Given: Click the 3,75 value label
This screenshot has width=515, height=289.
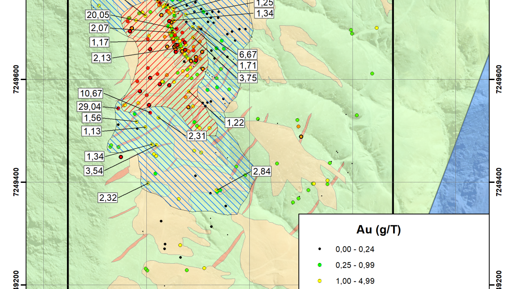Looking at the screenshot, I should (248, 78).
